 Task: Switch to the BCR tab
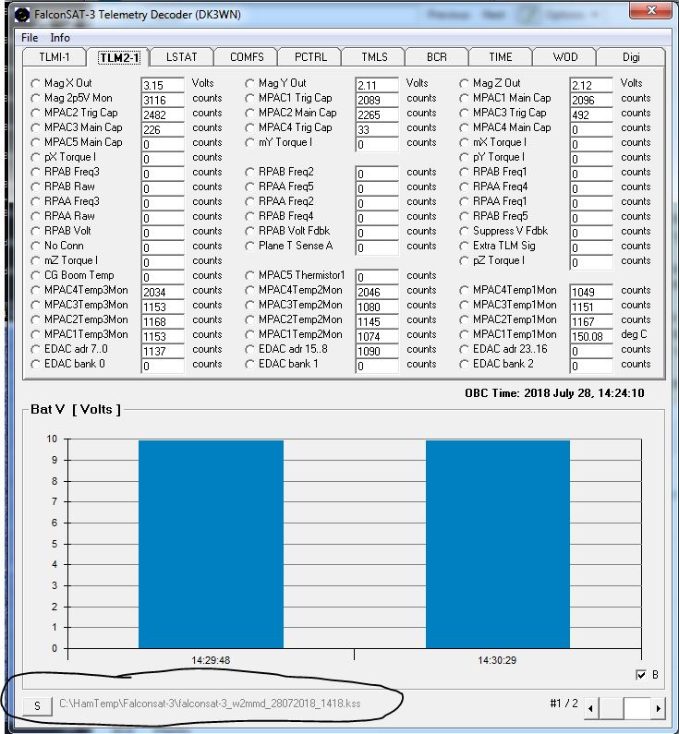[437, 57]
